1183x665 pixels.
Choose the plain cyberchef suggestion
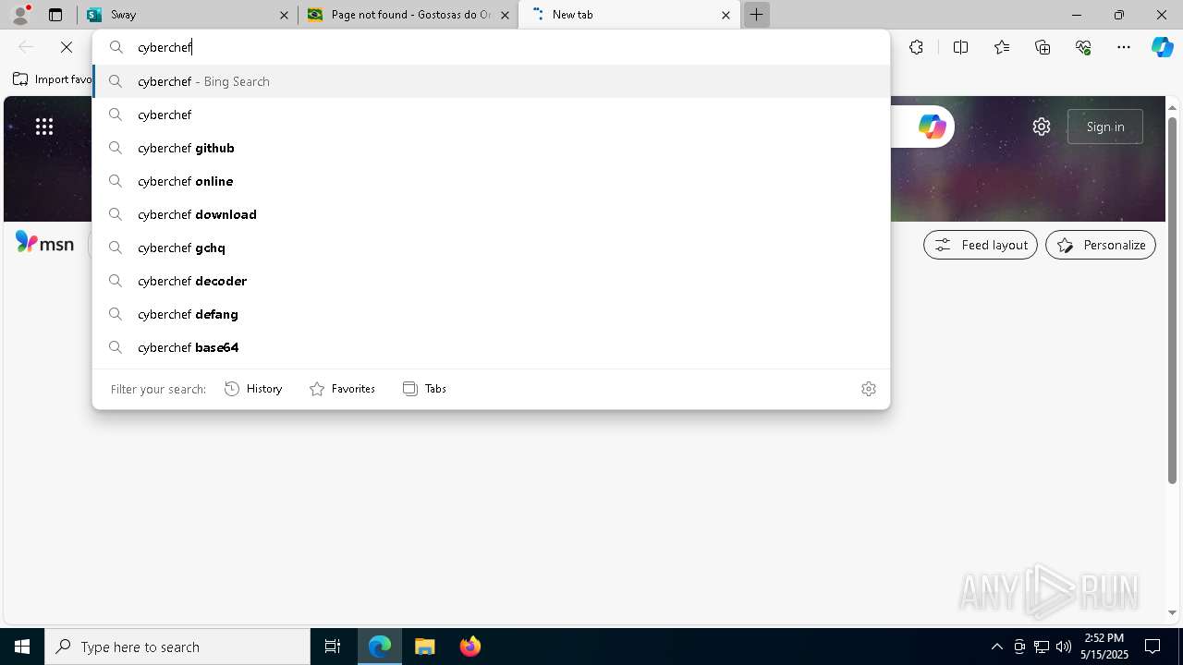point(491,115)
